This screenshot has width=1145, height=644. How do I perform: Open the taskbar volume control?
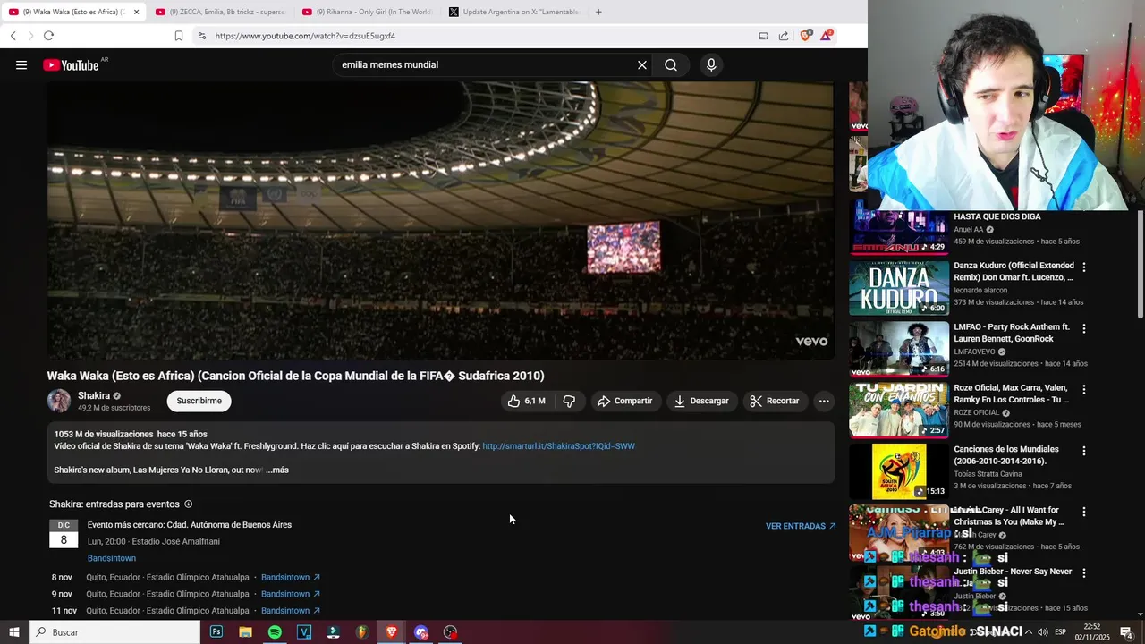(x=1042, y=632)
